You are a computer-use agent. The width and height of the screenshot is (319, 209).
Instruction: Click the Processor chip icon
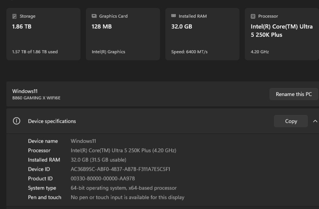point(253,16)
